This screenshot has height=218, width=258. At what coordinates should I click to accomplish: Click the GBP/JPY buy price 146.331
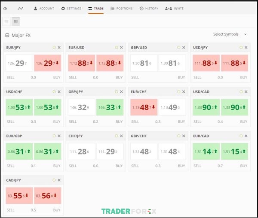110,107
